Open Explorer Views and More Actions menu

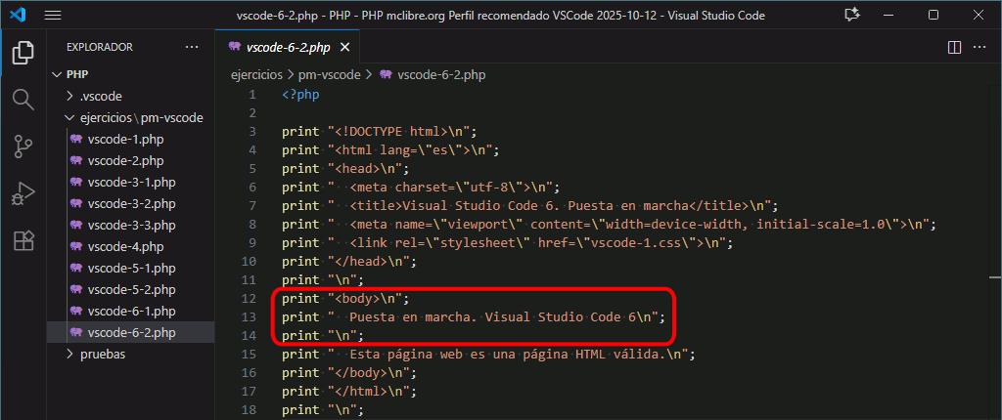[191, 47]
